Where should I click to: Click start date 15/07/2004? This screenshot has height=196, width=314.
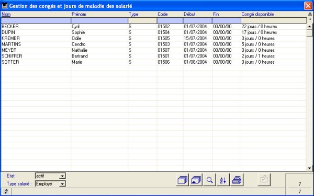click(x=195, y=38)
